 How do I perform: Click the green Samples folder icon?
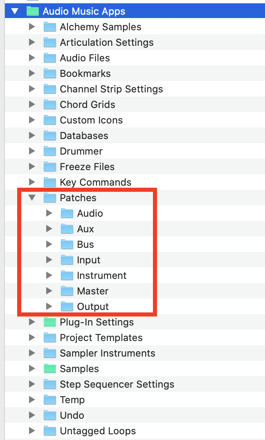pyautogui.click(x=49, y=369)
